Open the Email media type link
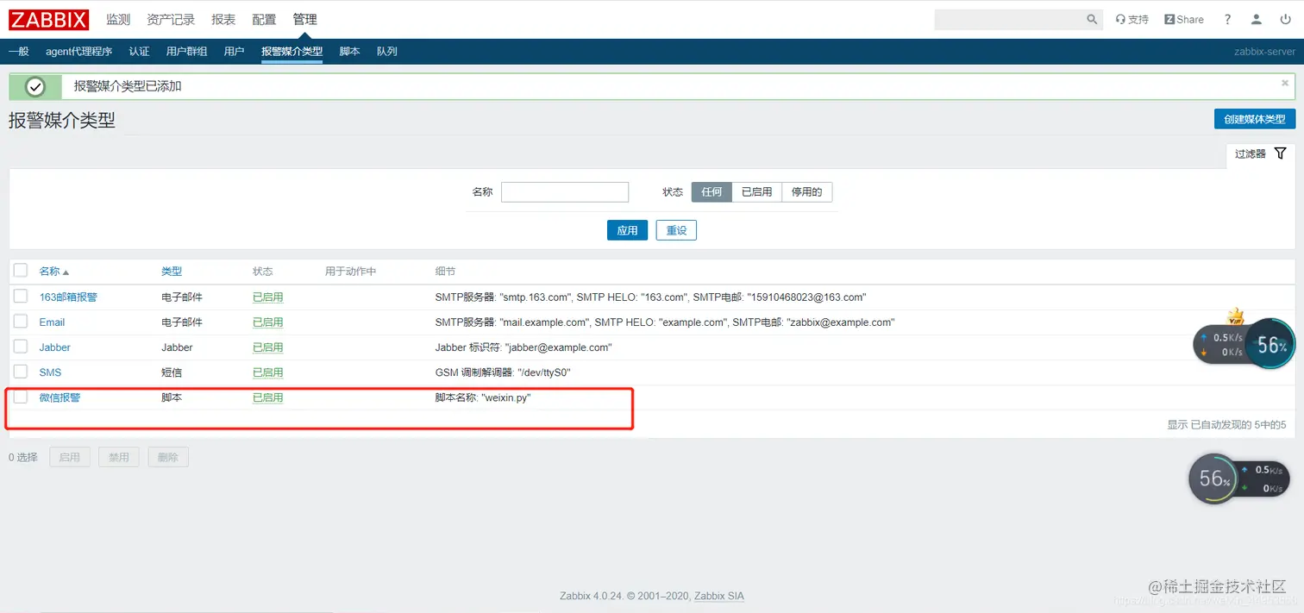Screen dimensions: 1304x613 tap(52, 322)
